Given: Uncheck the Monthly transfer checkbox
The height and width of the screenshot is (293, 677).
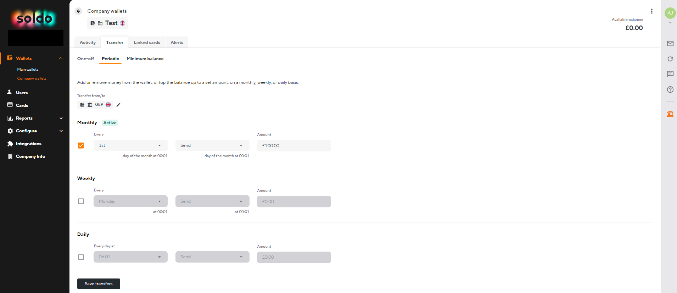Looking at the screenshot, I should click(81, 145).
